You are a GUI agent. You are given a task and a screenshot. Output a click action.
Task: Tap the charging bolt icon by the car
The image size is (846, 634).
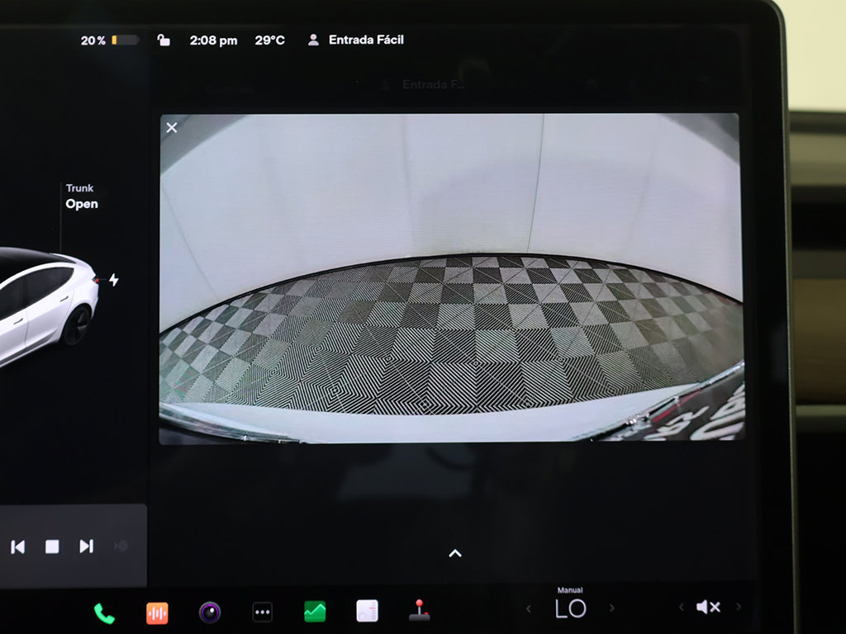tap(114, 280)
